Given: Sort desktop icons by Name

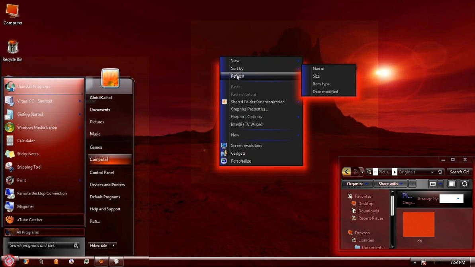Looking at the screenshot, I should point(329,69).
